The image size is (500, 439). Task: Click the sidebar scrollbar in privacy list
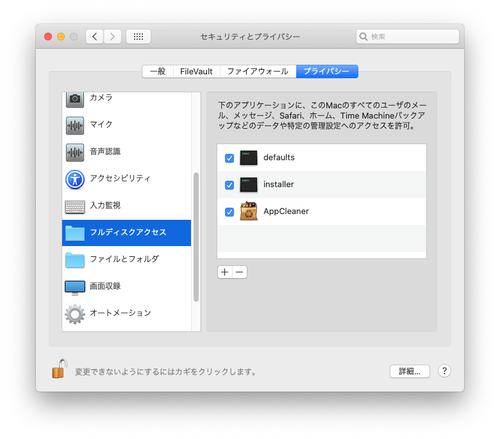[x=196, y=237]
